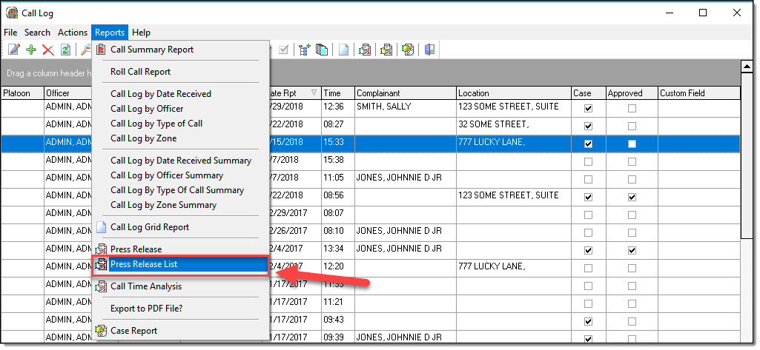Click the exit door toolbar icon
This screenshot has width=760, height=350.
click(x=430, y=50)
